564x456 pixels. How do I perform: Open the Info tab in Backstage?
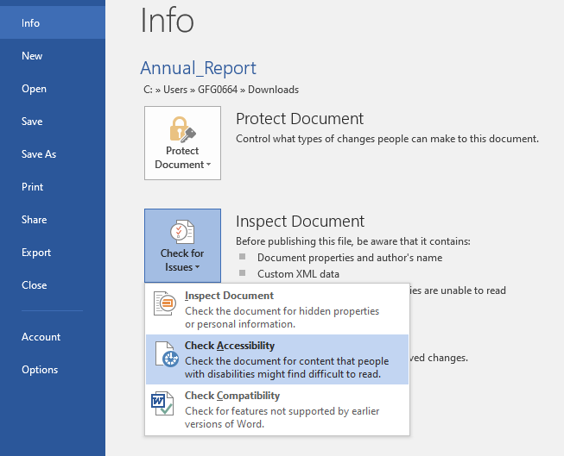tap(53, 23)
